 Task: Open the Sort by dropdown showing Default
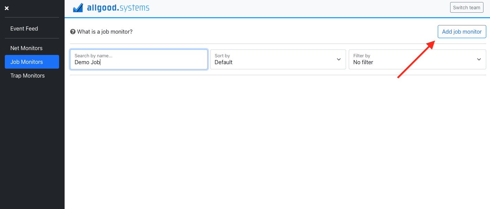[x=278, y=59]
